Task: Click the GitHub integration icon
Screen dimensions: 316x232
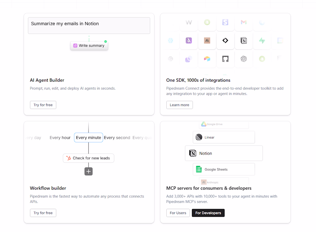Action: [x=225, y=59]
